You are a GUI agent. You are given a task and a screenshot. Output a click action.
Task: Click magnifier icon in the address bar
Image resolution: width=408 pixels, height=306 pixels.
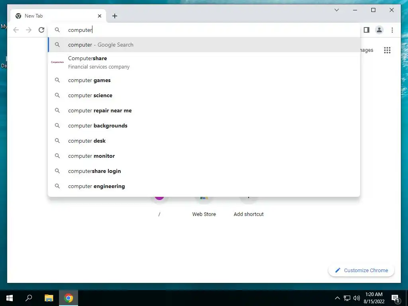point(57,30)
